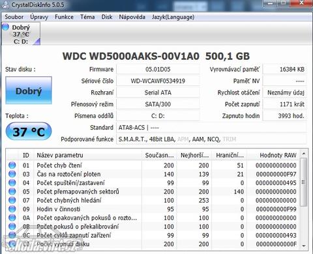
Task: Select row Počet chyb čtení
Action: [153, 165]
